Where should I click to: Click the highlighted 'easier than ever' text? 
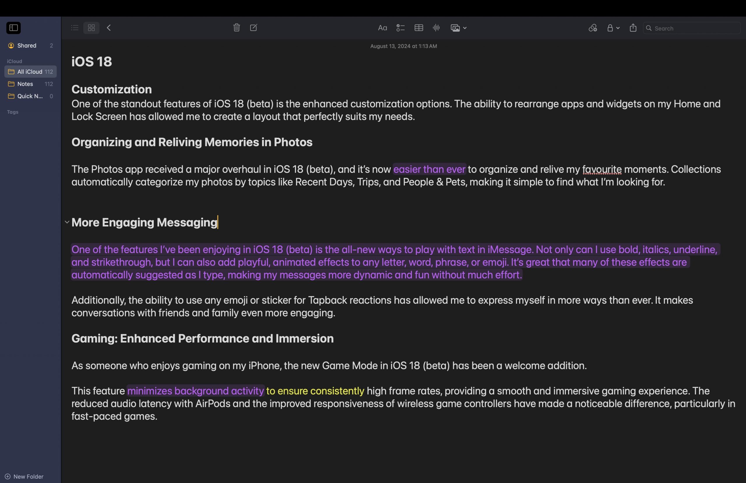pyautogui.click(x=429, y=169)
